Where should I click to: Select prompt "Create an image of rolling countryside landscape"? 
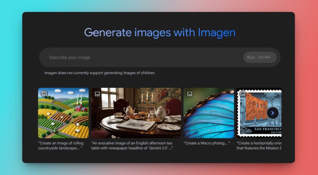(61, 145)
